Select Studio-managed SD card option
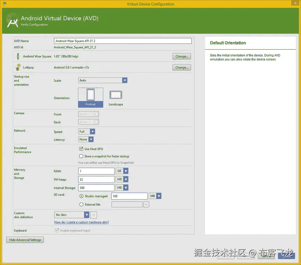The width and height of the screenshot is (301, 265). tap(81, 196)
